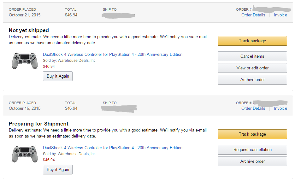View Invoice for the October 21 order

coord(280,15)
